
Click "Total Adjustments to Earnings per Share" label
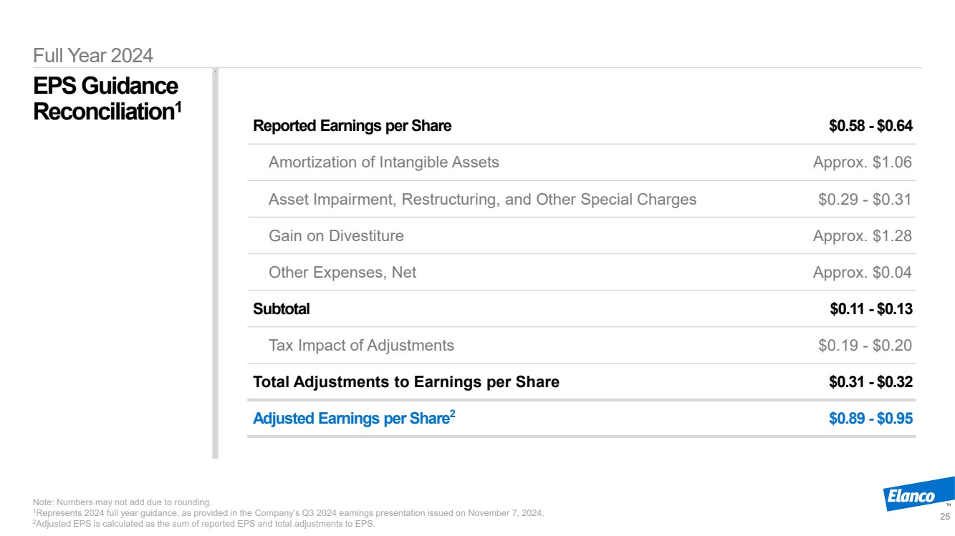click(x=406, y=382)
